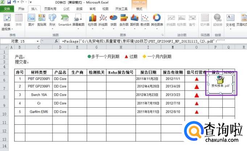
Task: Click the 提交者 label cell
Action: 22,62
